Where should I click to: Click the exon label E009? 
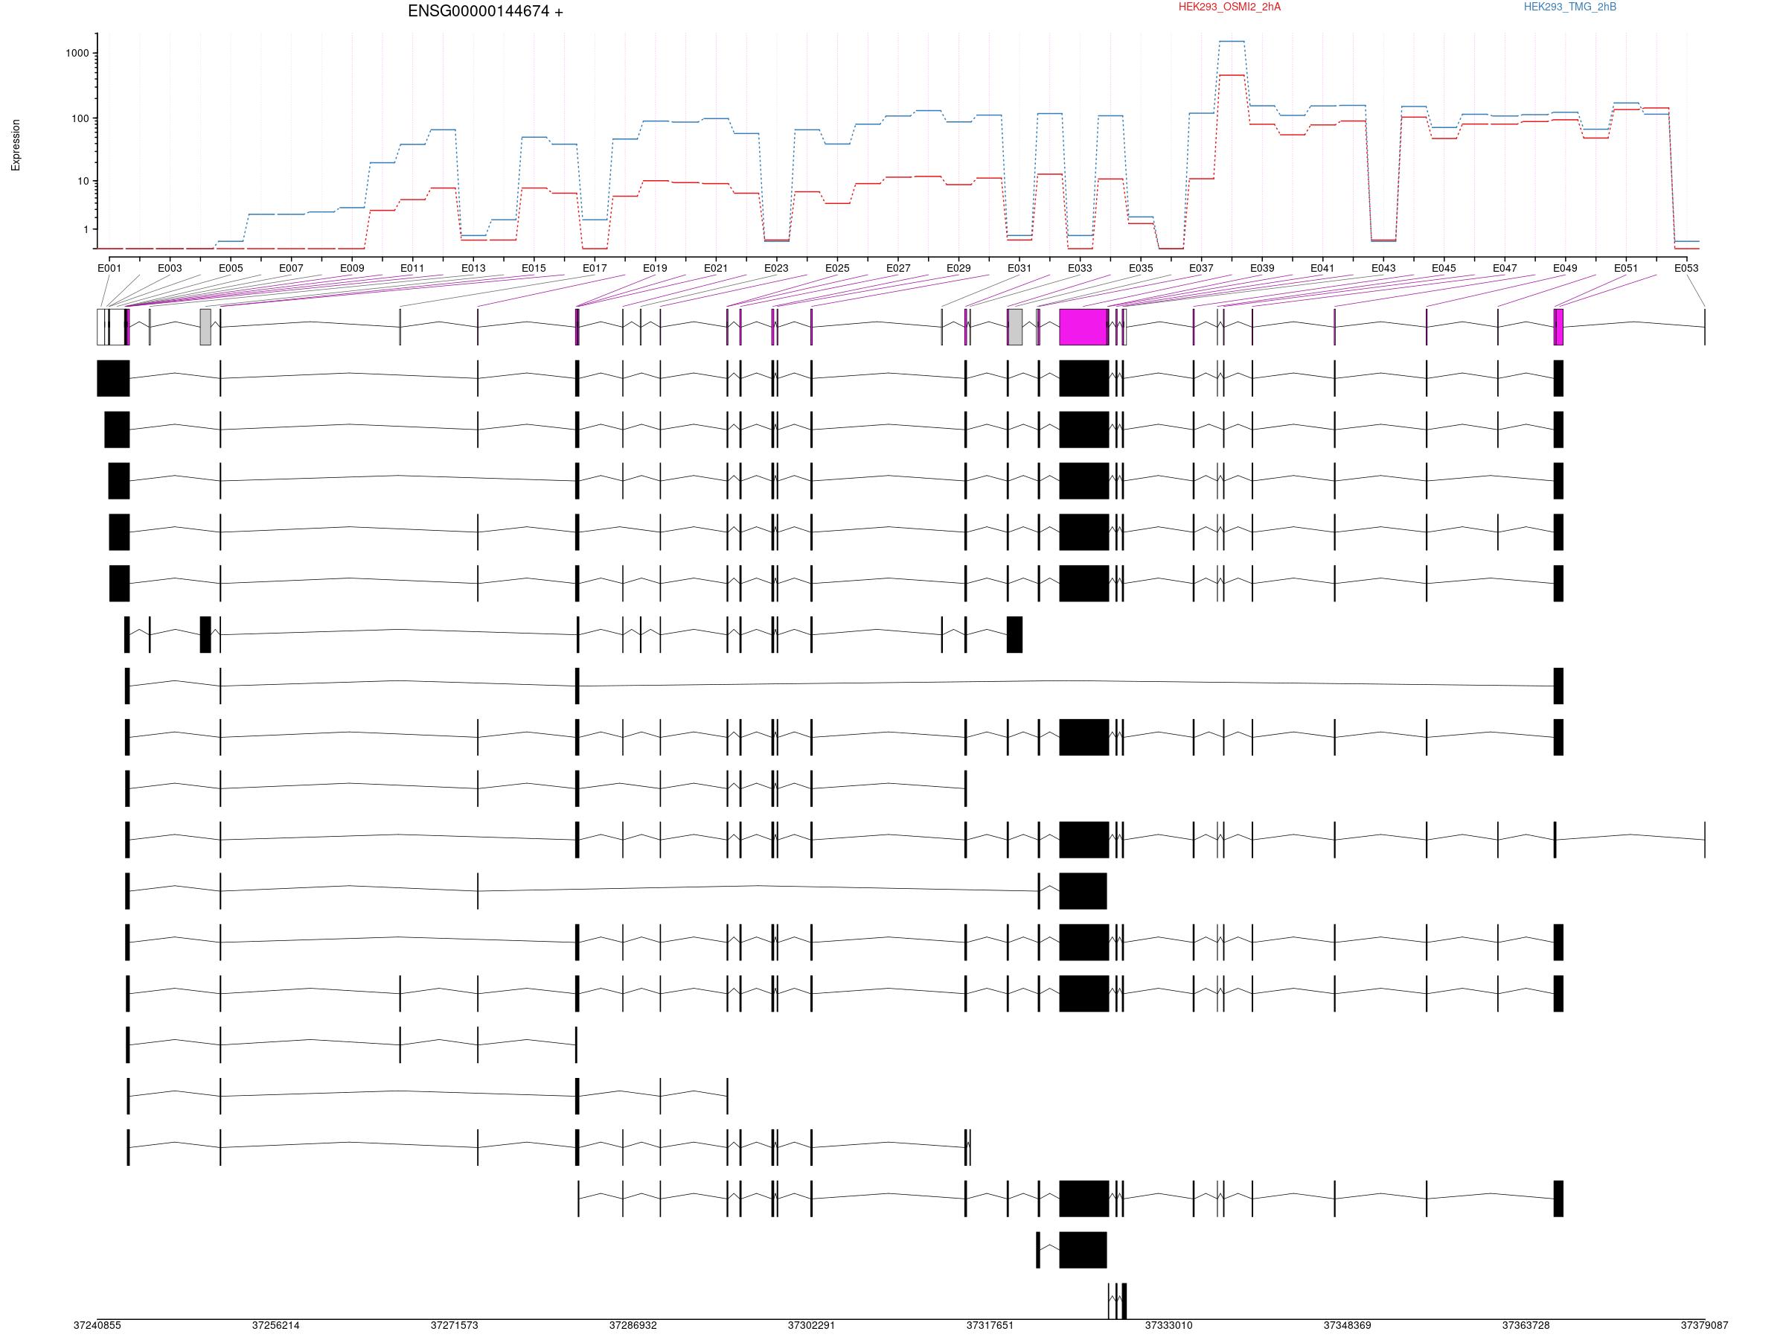pos(352,268)
